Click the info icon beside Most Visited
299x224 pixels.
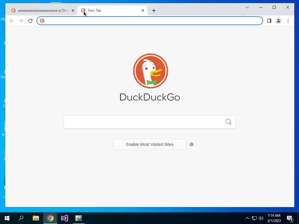pos(192,144)
